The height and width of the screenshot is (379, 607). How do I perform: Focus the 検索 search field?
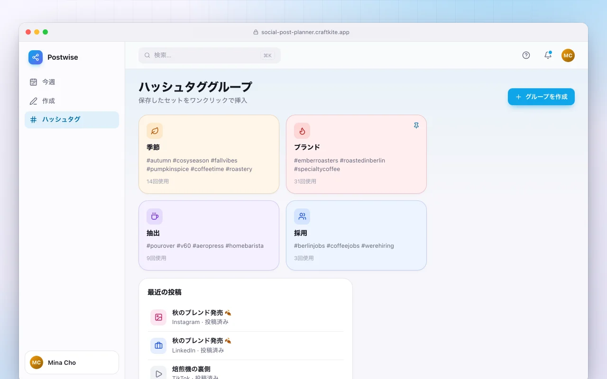(210, 55)
